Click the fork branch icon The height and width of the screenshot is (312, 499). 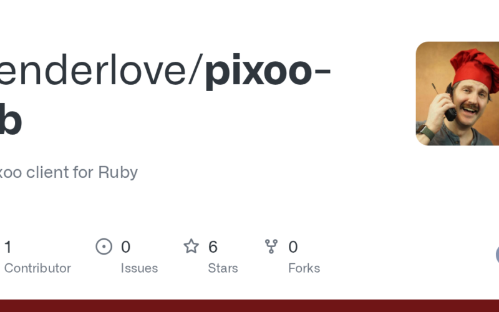271,246
